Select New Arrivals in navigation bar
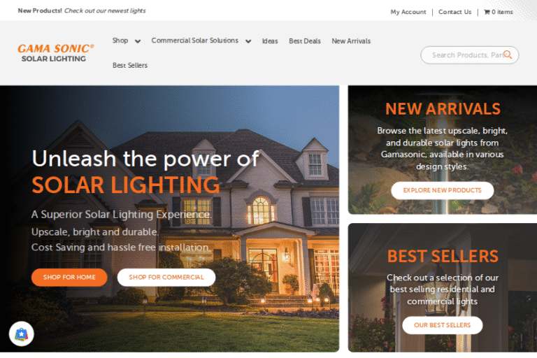 pos(351,41)
